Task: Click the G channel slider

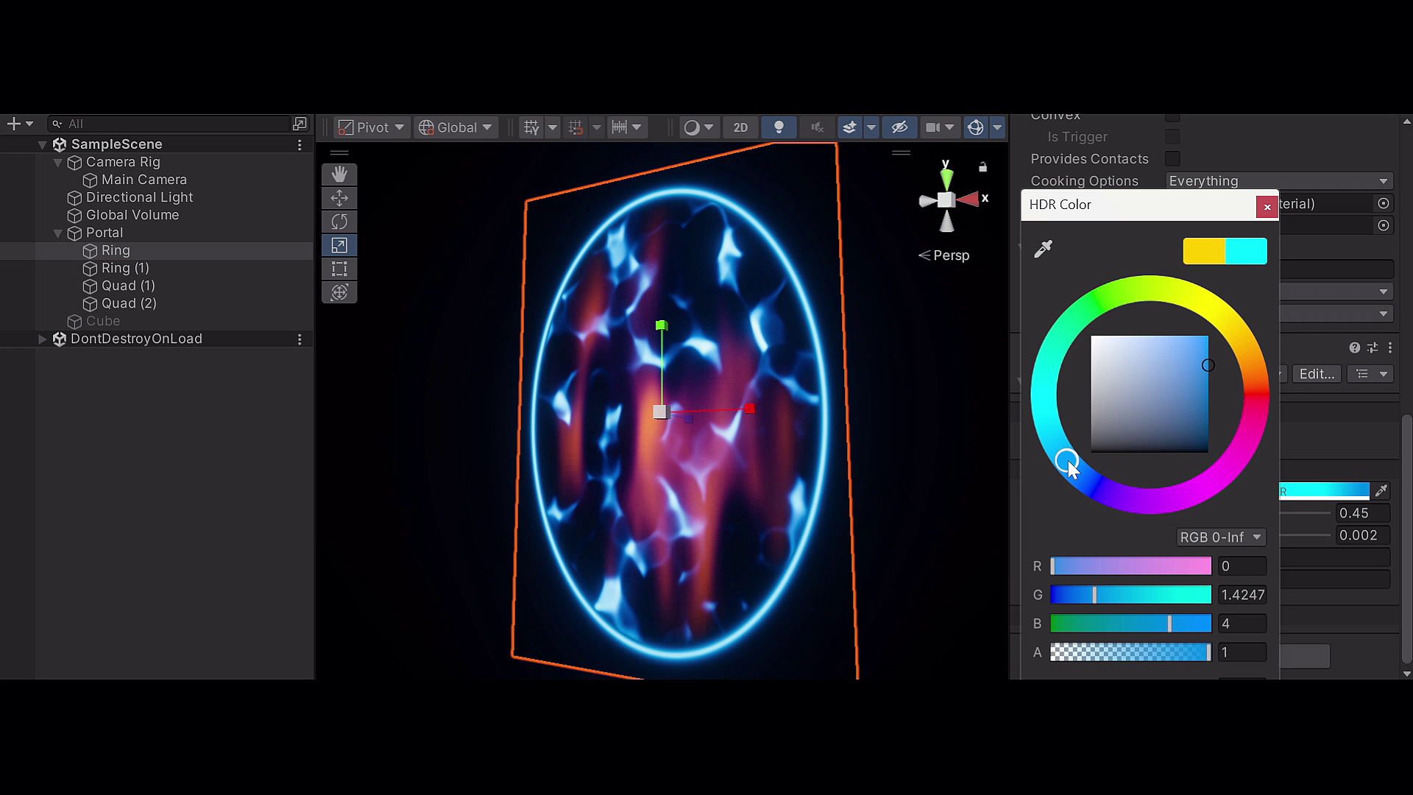Action: pyautogui.click(x=1130, y=595)
